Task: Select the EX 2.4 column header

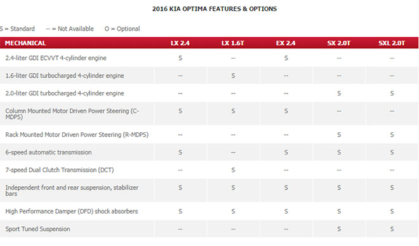Action: [x=286, y=43]
